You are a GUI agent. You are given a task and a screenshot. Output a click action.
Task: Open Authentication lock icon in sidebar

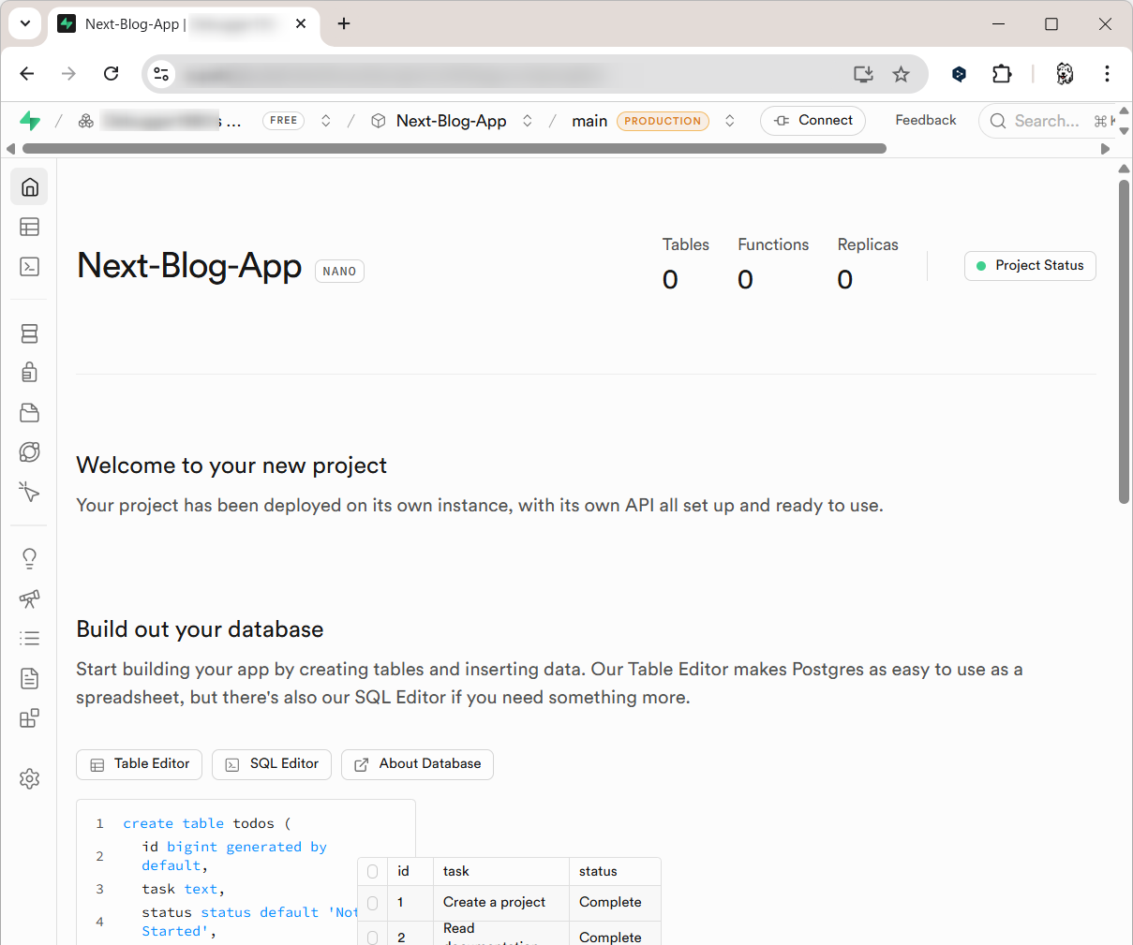coord(30,373)
